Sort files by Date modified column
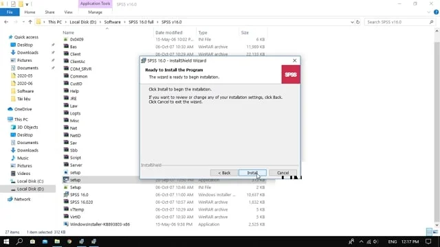 click(x=168, y=32)
